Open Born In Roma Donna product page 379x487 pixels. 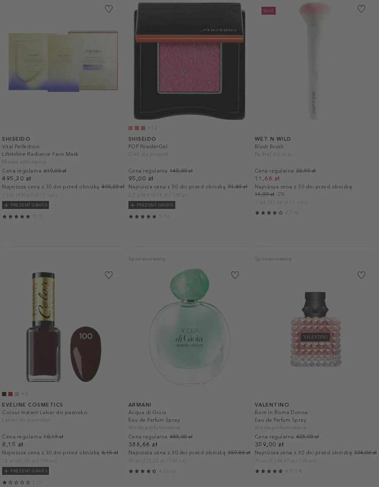[x=281, y=412]
